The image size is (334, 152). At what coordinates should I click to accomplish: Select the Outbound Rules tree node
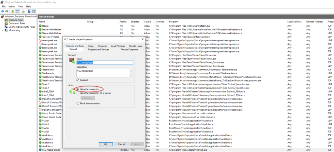click(17, 23)
